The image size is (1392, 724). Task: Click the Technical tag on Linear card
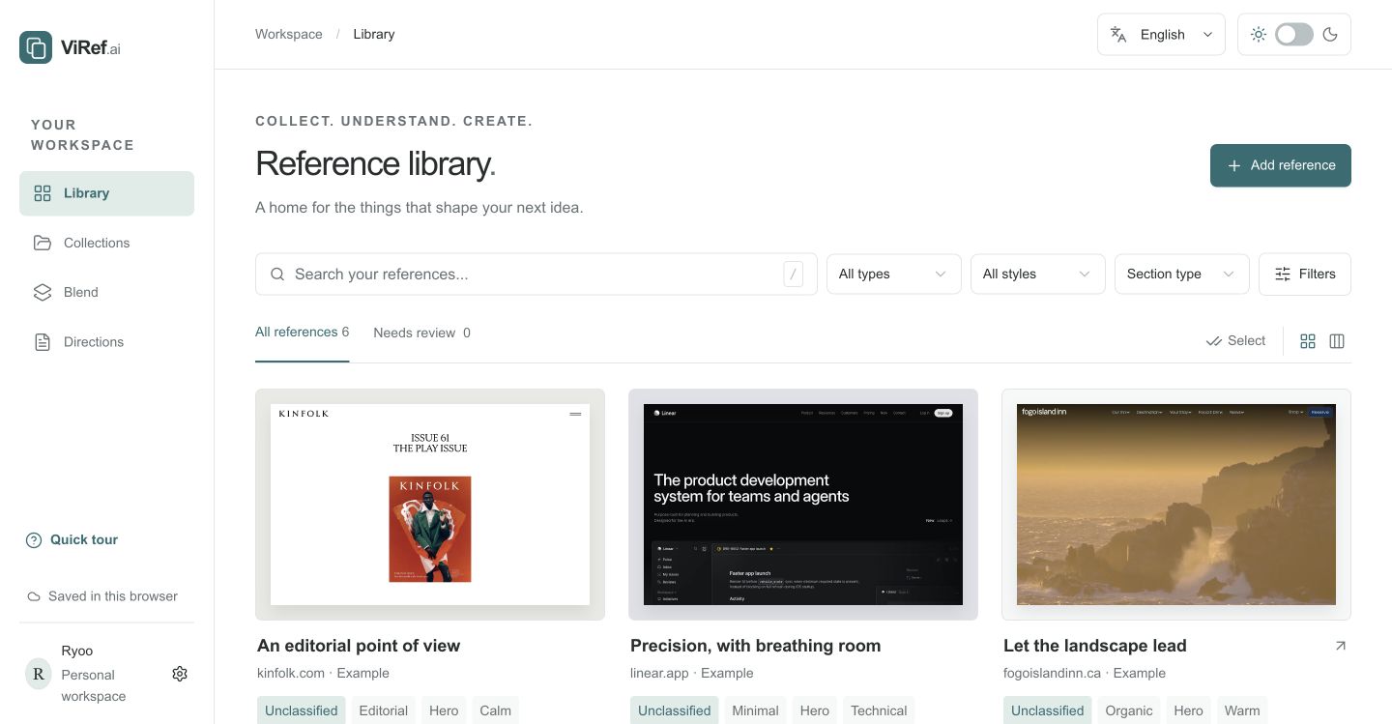879,710
